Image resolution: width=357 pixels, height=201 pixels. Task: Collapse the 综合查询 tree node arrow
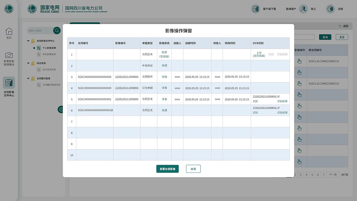pos(28,63)
